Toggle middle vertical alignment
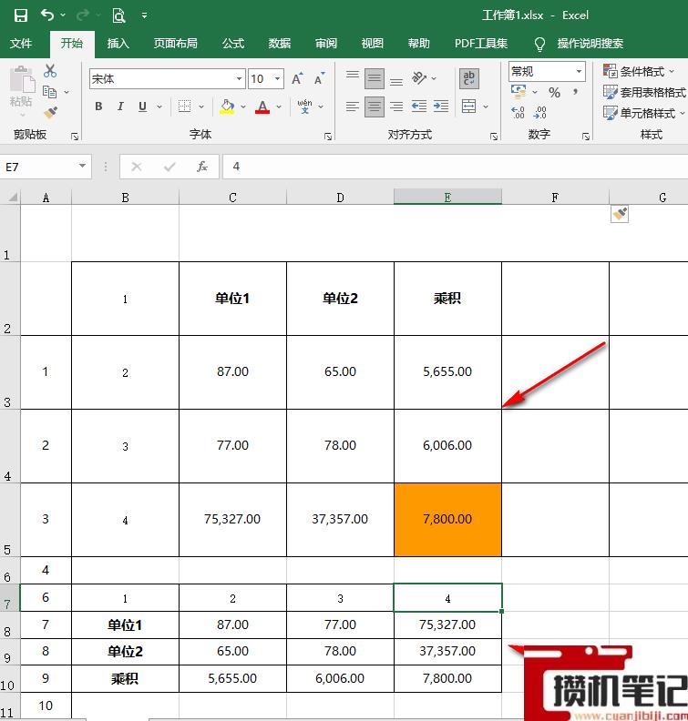Screen dimensions: 688x721 pos(375,78)
